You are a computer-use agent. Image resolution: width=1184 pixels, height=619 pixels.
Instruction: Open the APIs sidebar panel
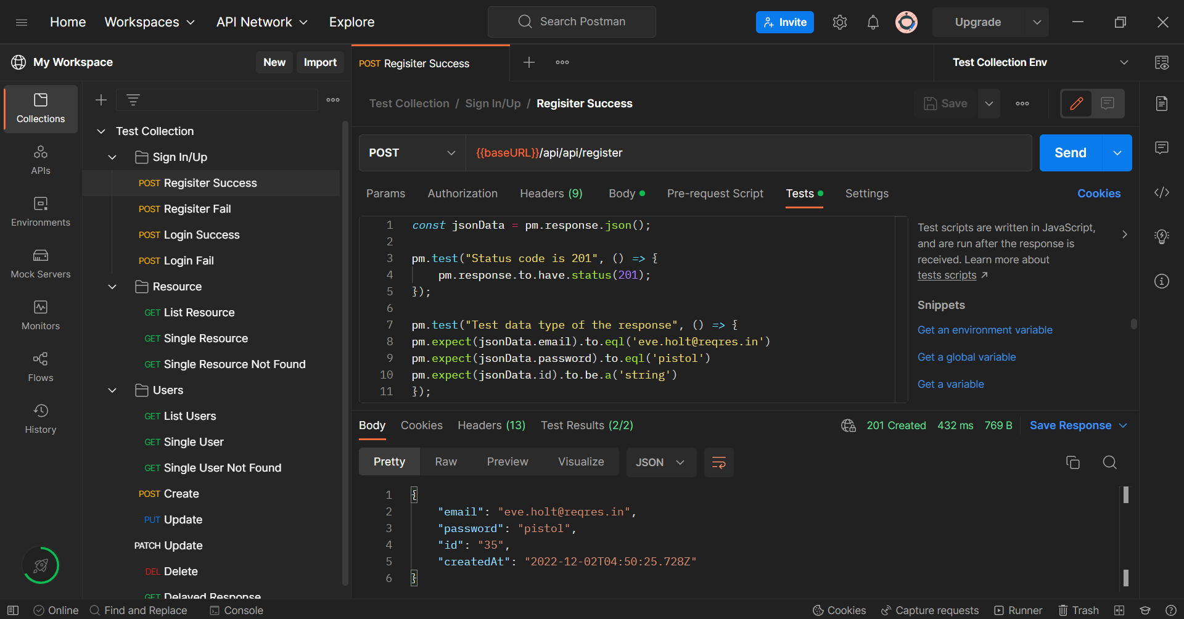point(41,160)
